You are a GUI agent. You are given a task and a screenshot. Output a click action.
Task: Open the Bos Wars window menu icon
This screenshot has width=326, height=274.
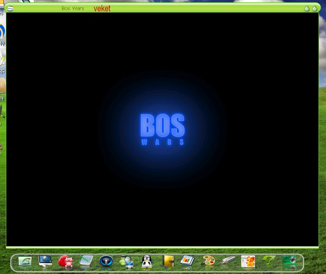coord(10,9)
